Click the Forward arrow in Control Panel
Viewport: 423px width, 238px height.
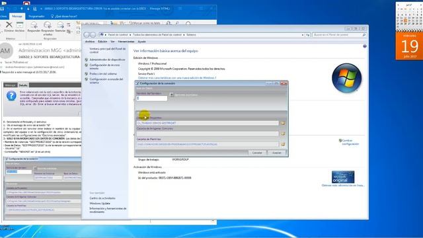(93, 35)
